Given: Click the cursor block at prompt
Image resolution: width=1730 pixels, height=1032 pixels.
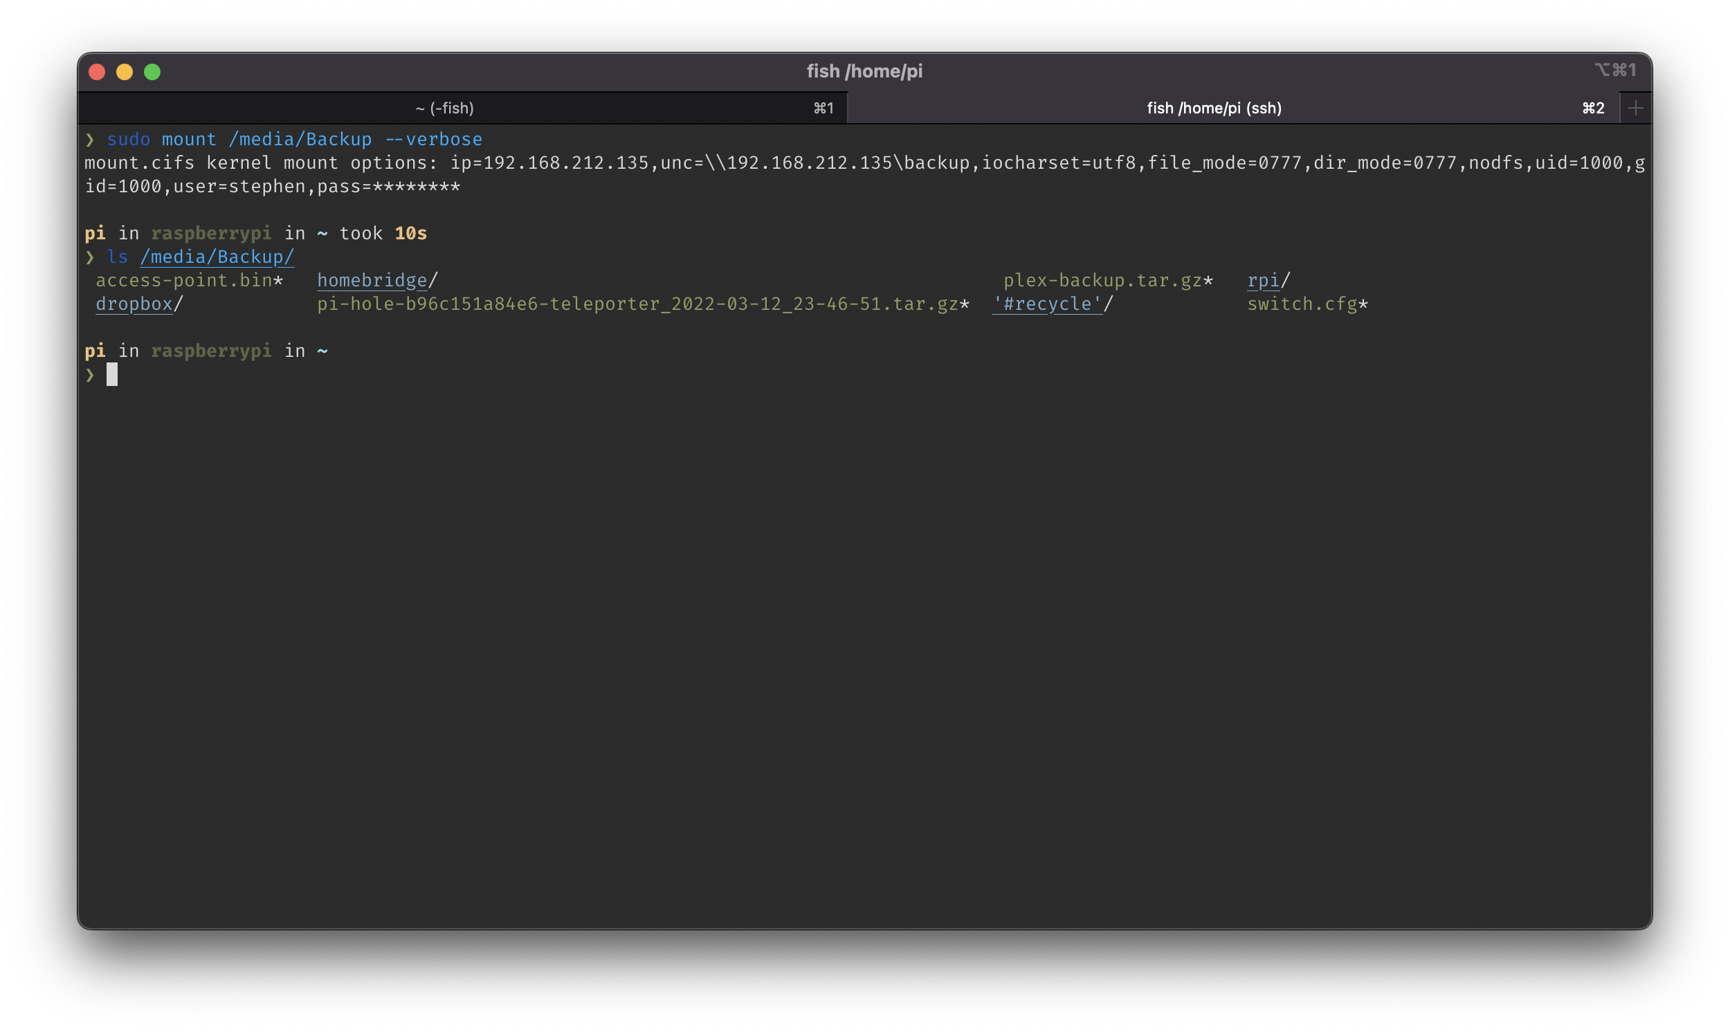Looking at the screenshot, I should coord(112,375).
